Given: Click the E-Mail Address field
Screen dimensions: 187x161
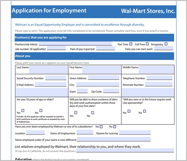Looking at the screenshot, I should tap(51, 84).
